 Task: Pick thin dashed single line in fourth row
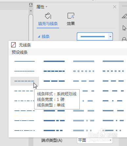[x=24, y=91]
